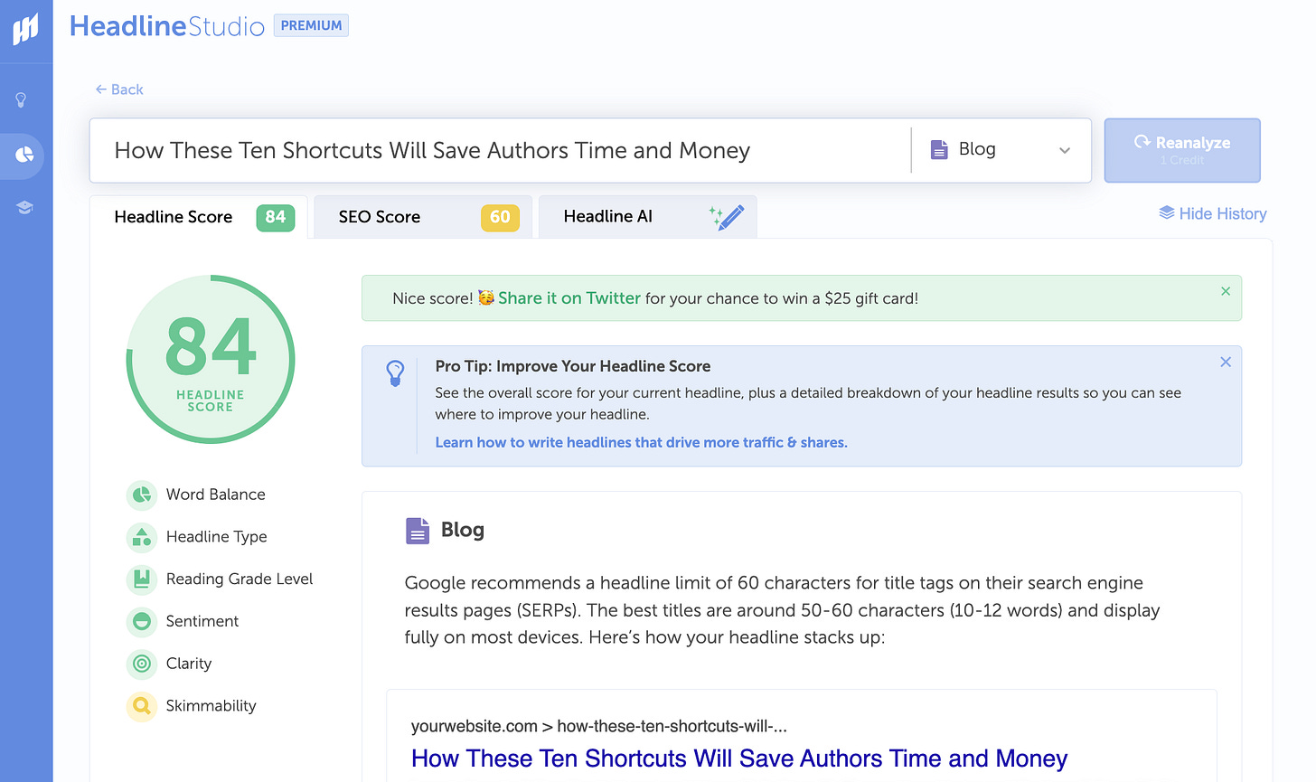The width and height of the screenshot is (1316, 782).
Task: Click the blue document icon beside Blog dropdown
Action: pos(940,149)
